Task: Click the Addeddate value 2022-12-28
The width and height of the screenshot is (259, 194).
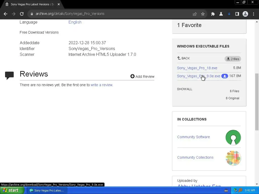Action: click(x=87, y=43)
